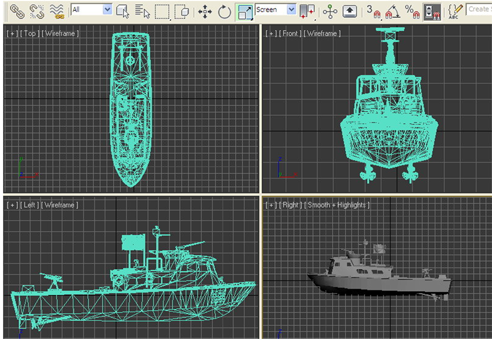
Task: Open the Selection Filter dropdown set to All
Action: pos(91,9)
